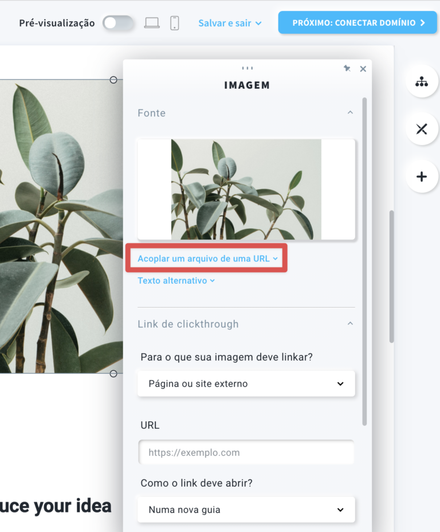Open the Numa nova guia dropdown

tap(246, 510)
